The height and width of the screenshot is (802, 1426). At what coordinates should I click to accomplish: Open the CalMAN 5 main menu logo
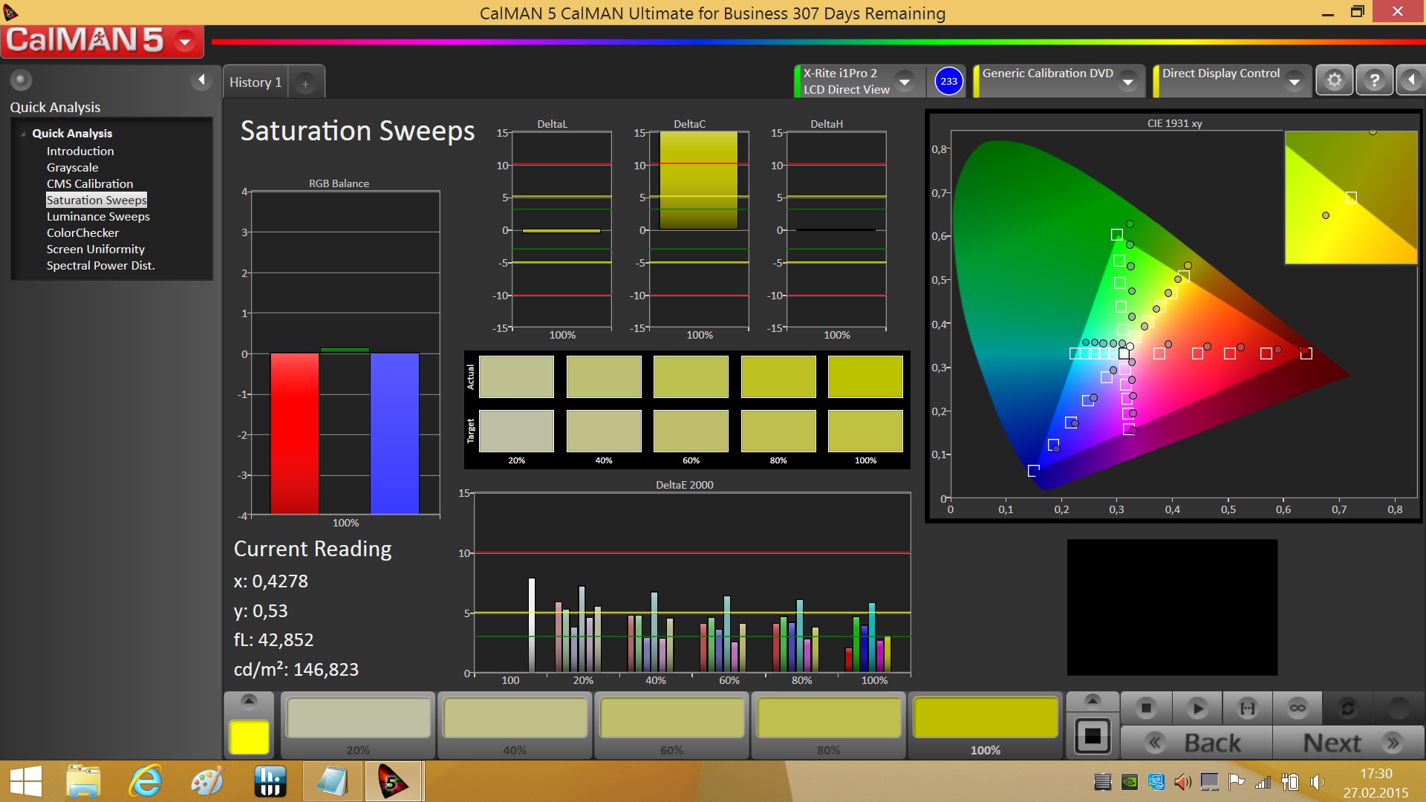[102, 40]
